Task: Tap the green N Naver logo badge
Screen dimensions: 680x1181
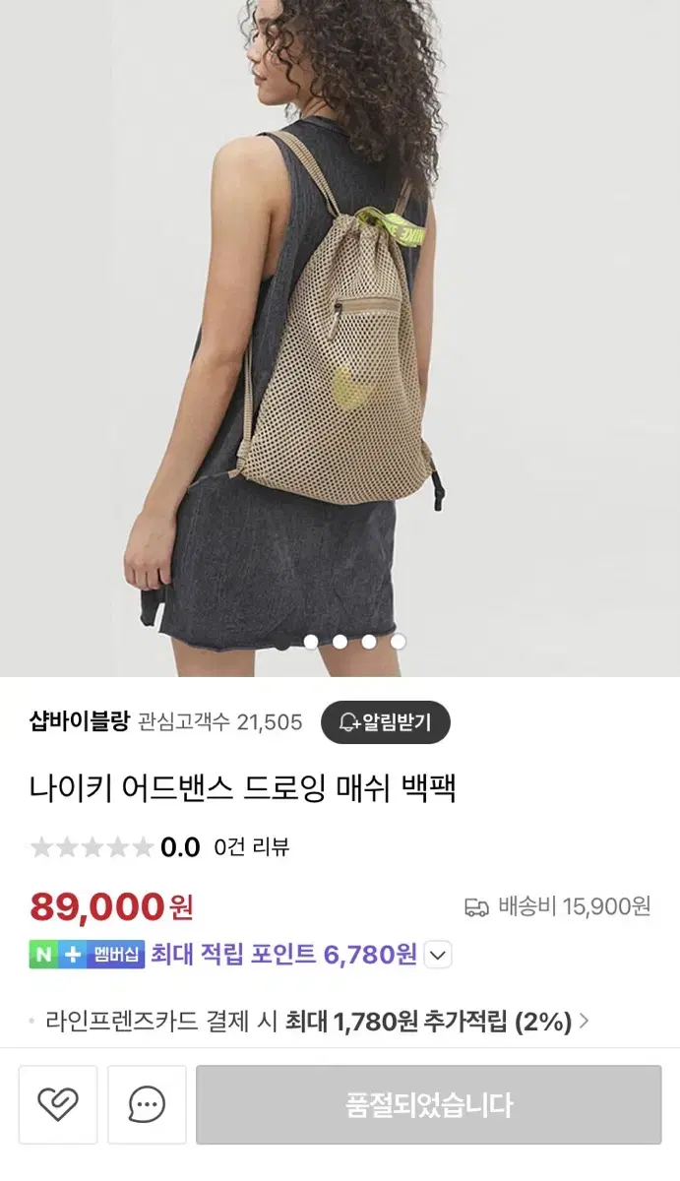Action: coord(43,955)
